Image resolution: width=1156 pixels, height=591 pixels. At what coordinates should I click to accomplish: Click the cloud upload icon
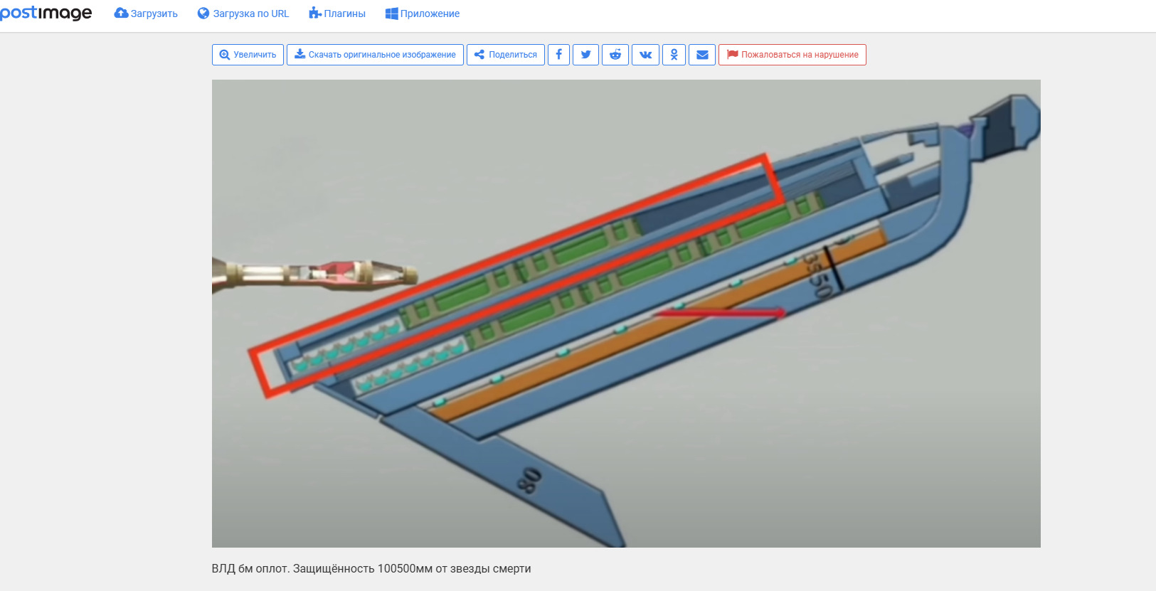pos(121,13)
